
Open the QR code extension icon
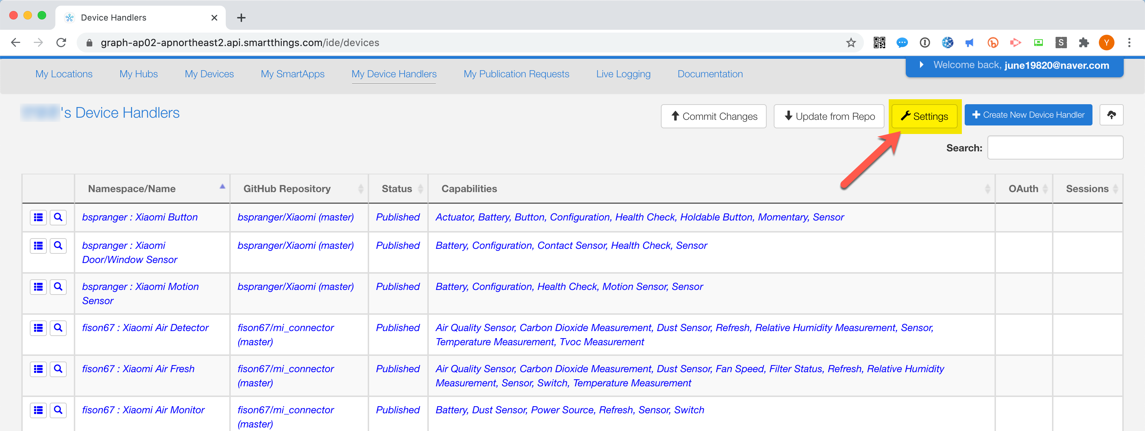click(879, 43)
